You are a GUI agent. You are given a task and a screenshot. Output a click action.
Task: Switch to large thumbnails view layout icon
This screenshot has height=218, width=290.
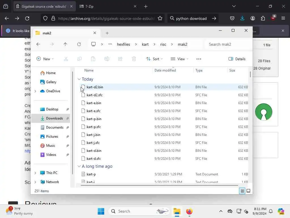pos(248,191)
